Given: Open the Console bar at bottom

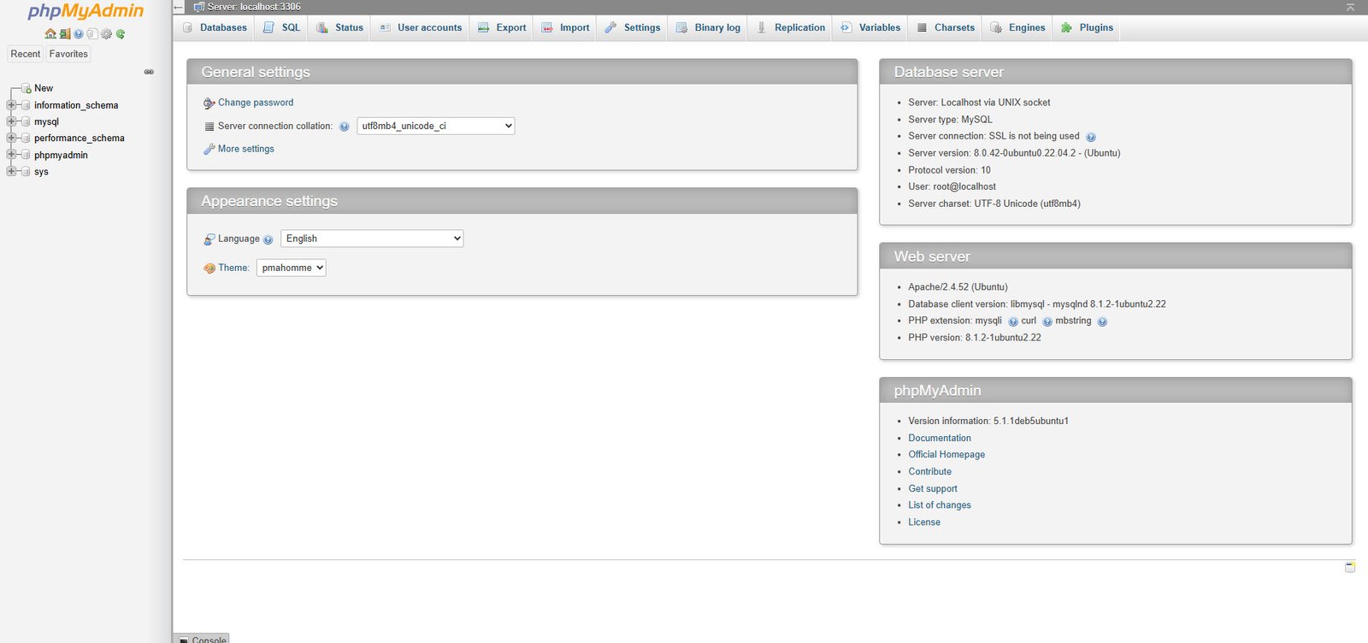Looking at the screenshot, I should tap(202, 639).
